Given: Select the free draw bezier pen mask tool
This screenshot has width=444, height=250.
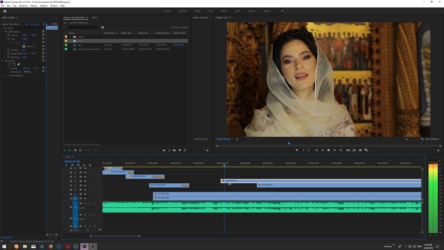Looking at the screenshot, I should point(19,64).
